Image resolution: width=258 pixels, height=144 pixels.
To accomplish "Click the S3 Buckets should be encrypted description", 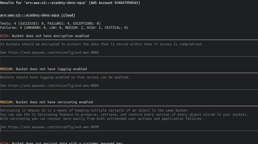I will [x=101, y=44].
